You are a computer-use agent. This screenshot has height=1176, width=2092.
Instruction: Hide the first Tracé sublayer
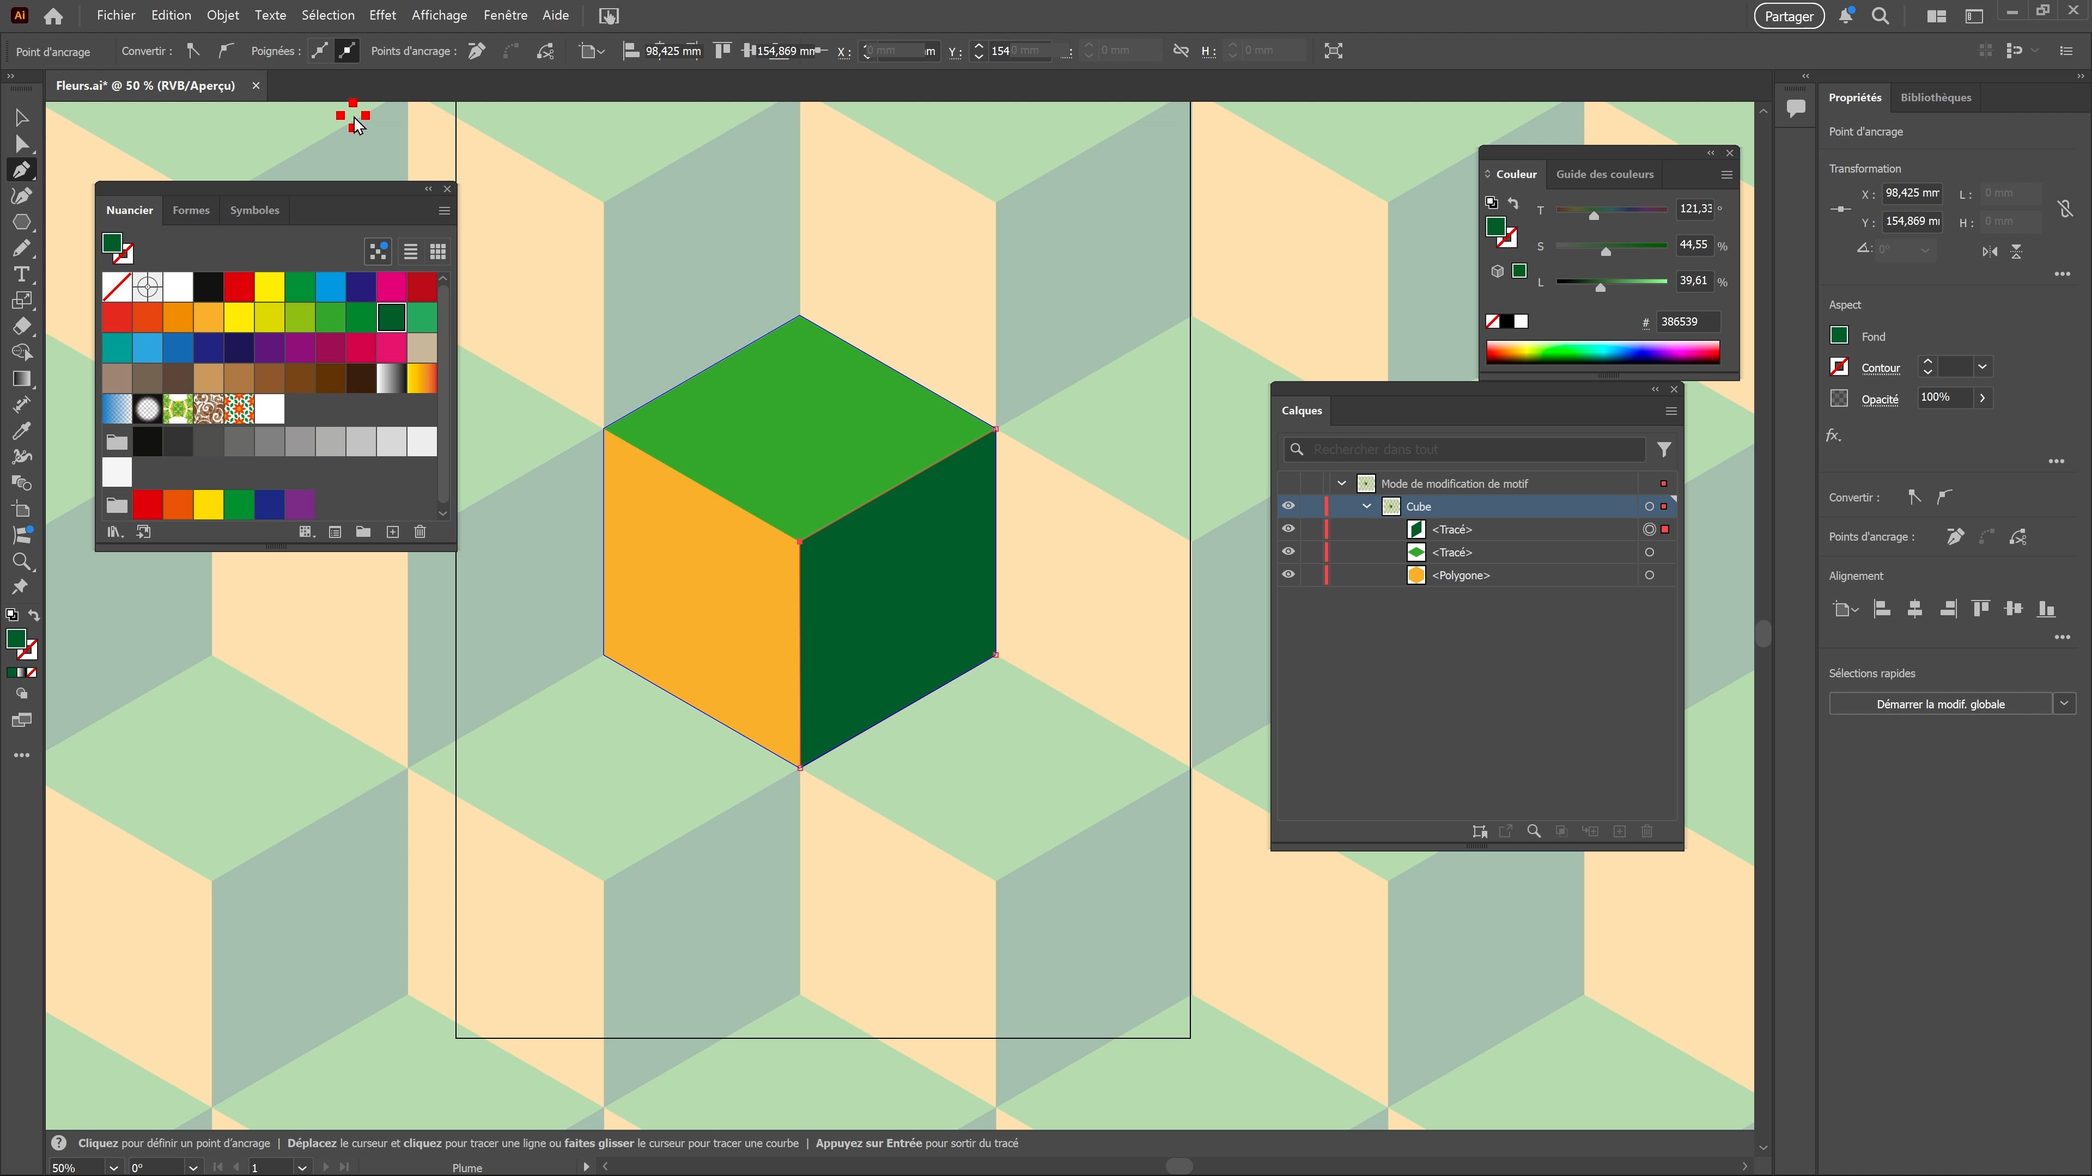point(1289,529)
